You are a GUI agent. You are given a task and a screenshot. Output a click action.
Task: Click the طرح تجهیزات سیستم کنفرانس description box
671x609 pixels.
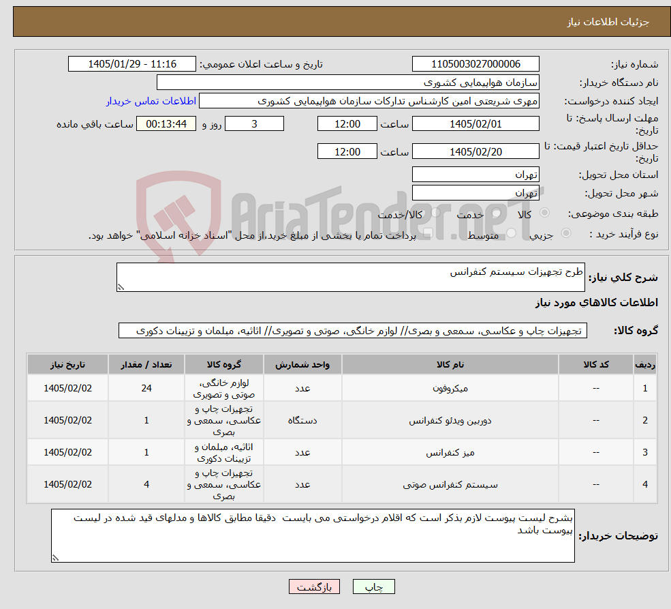click(350, 277)
